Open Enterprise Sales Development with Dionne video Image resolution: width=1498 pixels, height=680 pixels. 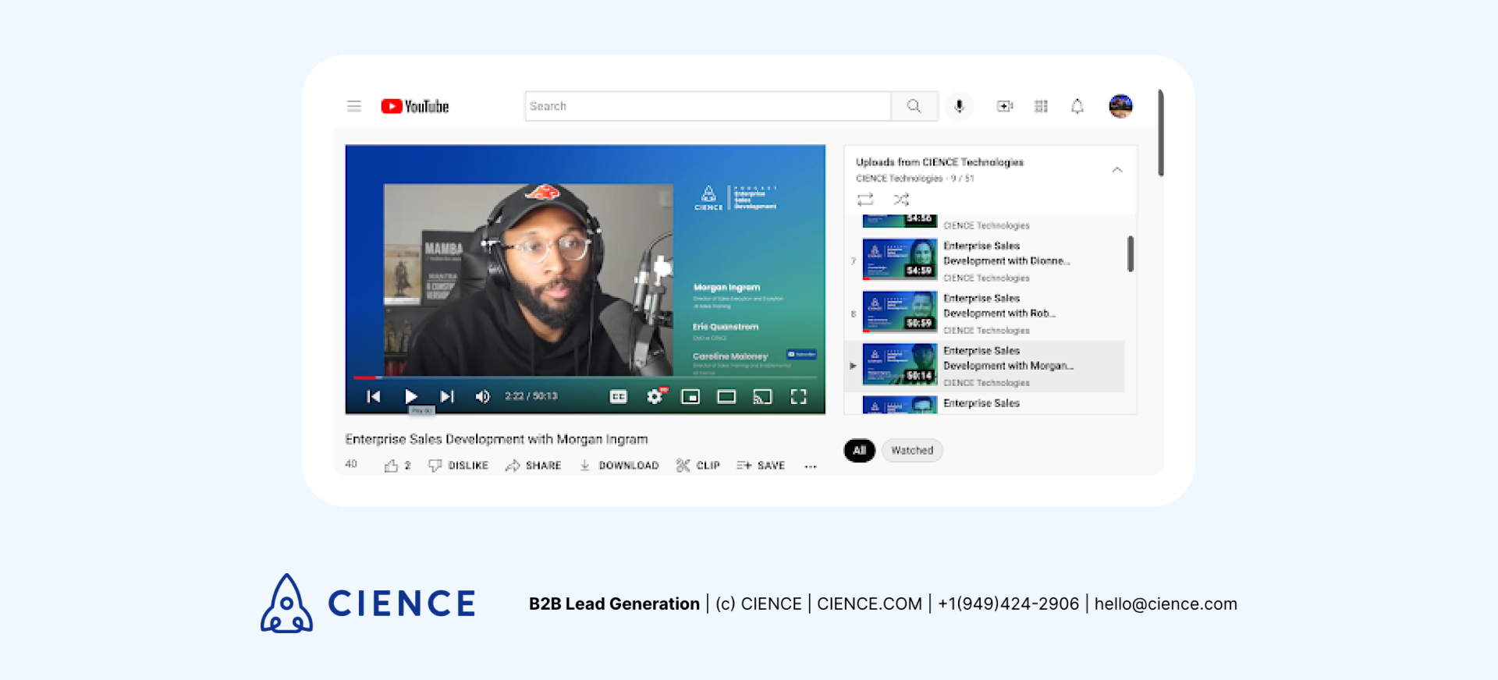[x=1006, y=253]
